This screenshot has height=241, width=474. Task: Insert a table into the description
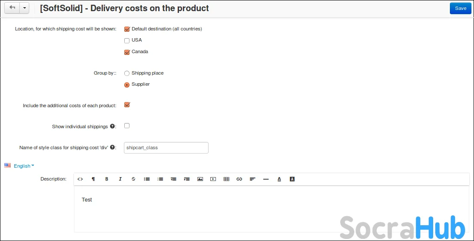point(226,179)
